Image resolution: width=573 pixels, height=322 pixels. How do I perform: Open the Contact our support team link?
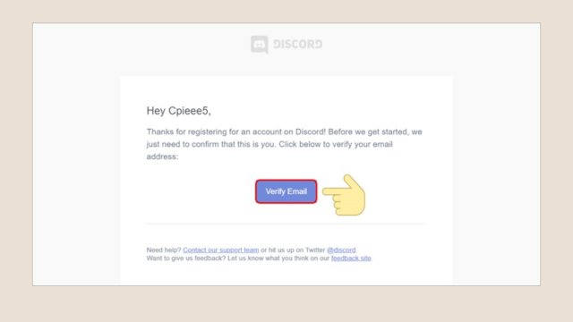click(221, 250)
